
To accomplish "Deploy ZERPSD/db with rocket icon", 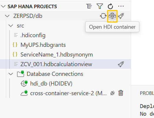I will coord(121,16).
